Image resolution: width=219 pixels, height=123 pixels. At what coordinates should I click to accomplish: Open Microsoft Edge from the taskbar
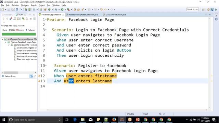point(75,120)
